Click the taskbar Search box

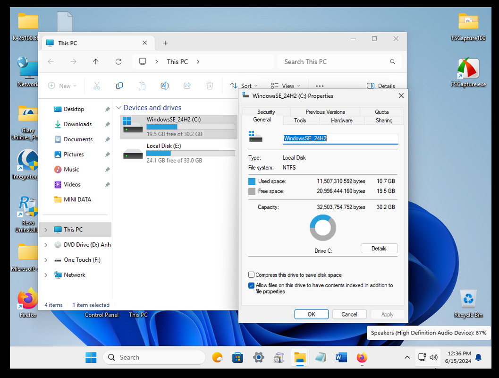154,357
